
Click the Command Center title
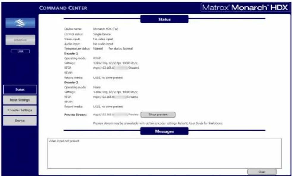[x=63, y=8]
